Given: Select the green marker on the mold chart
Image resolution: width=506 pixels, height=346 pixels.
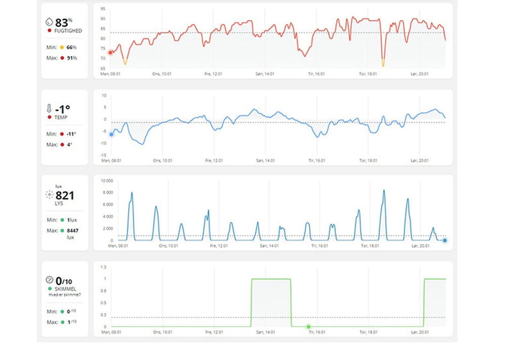Looking at the screenshot, I should 308,327.
